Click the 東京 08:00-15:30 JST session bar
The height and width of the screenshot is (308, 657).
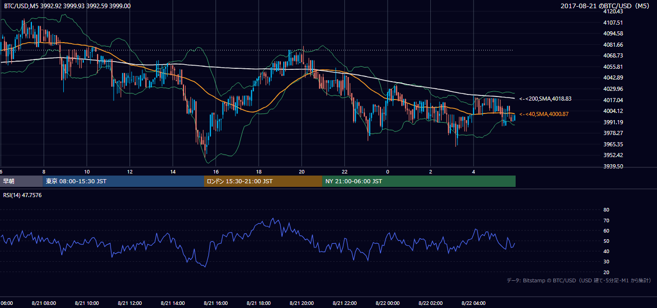click(x=123, y=181)
